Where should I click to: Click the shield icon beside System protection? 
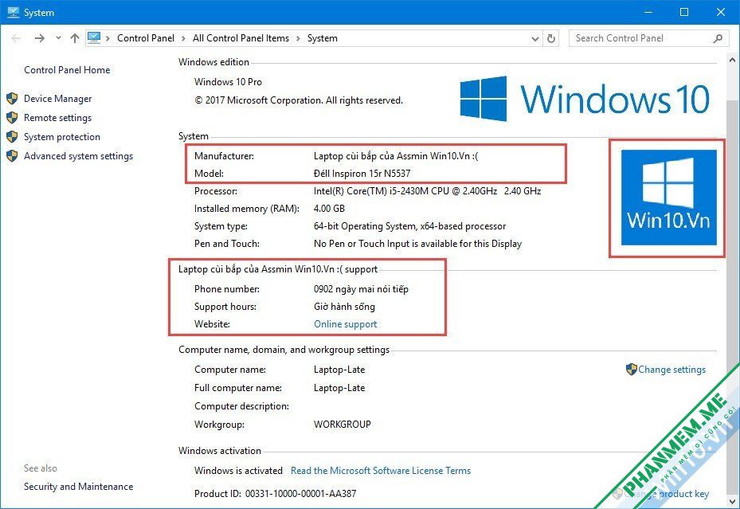[12, 137]
